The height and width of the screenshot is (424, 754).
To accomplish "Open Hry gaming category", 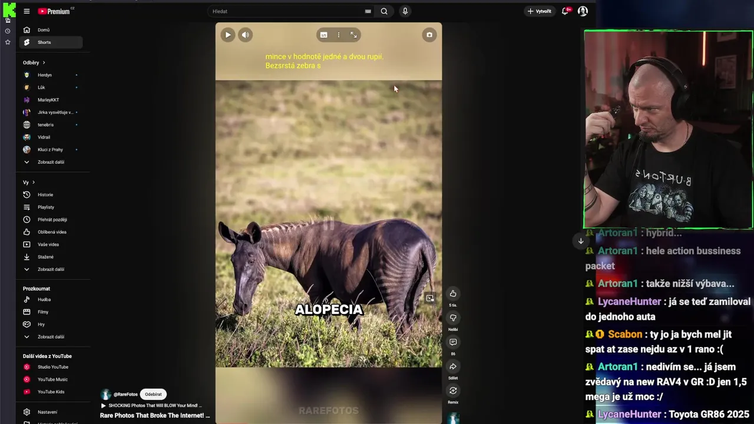I will (x=51, y=324).
